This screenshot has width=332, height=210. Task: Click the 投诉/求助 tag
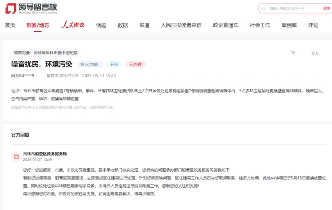pos(89,65)
